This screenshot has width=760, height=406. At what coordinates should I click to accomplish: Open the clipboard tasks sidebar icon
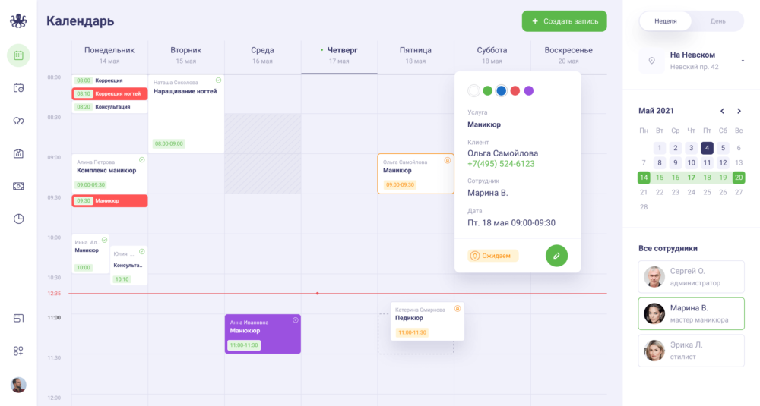pos(18,153)
